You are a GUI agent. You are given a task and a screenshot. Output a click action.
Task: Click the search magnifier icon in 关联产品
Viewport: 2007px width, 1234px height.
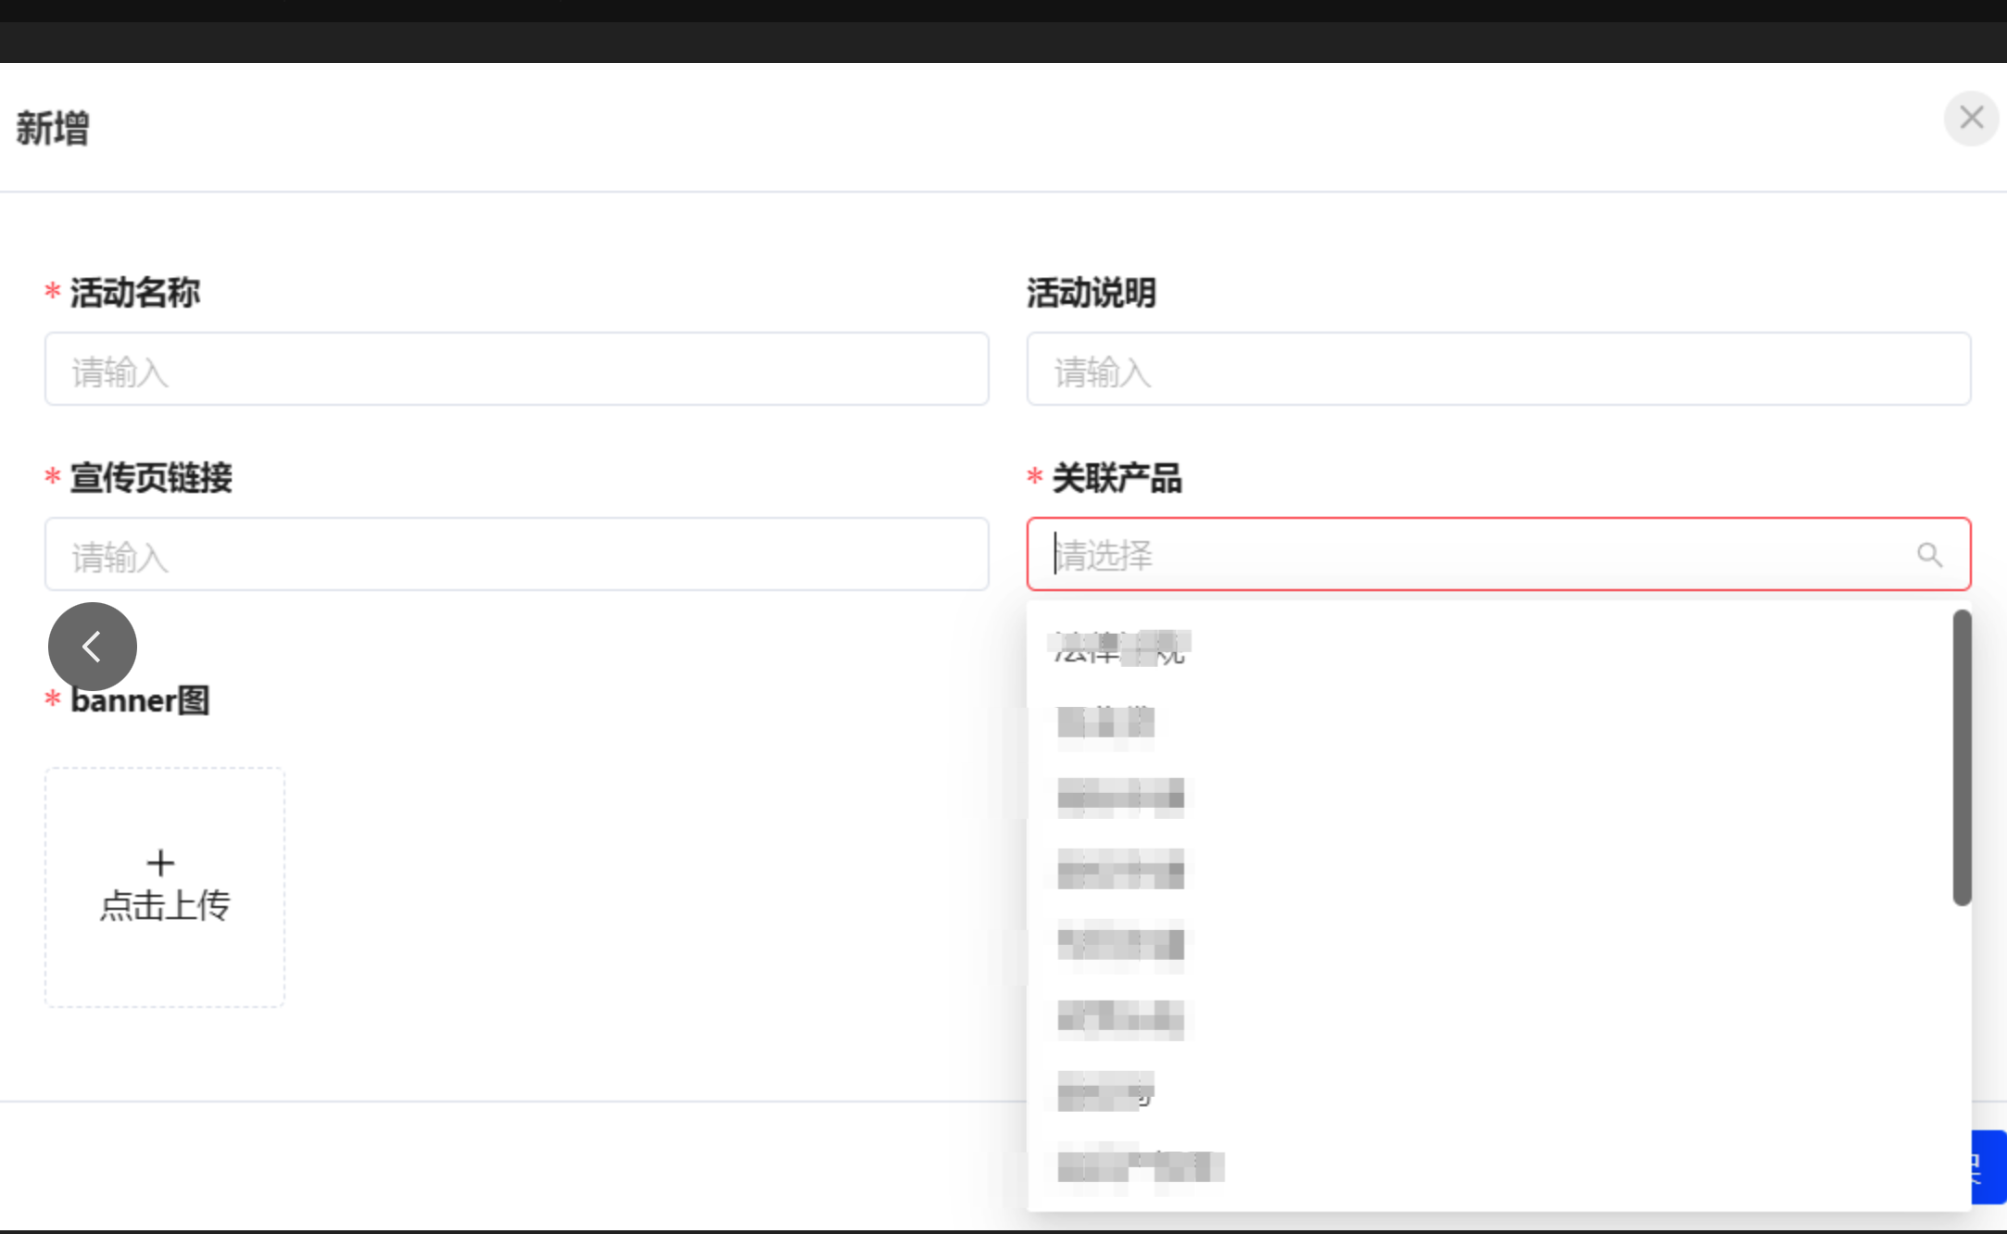pyautogui.click(x=1929, y=555)
